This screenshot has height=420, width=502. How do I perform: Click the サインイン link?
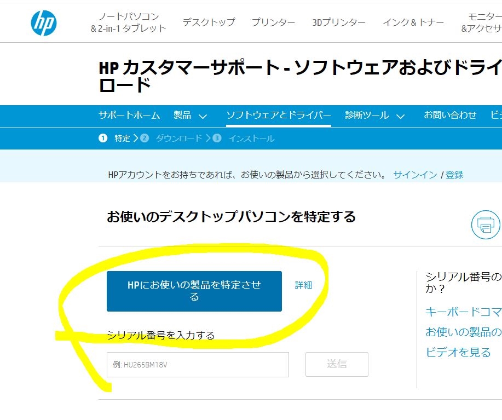coord(415,175)
